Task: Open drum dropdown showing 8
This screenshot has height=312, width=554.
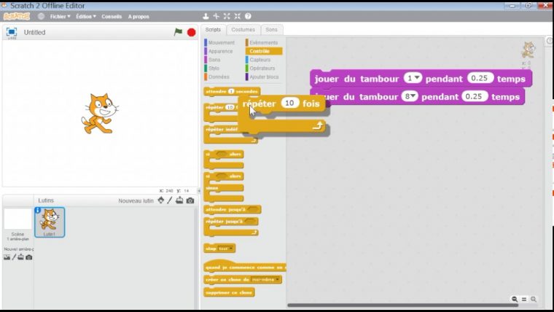Action: [410, 96]
